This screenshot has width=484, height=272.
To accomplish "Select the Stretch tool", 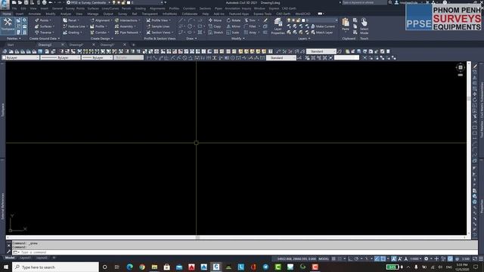I will point(216,32).
